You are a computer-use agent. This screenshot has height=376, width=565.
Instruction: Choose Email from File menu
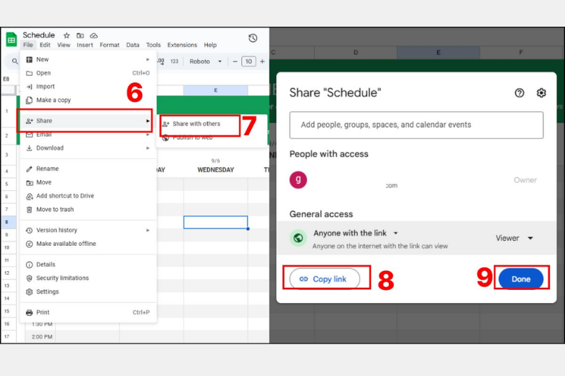pos(88,134)
